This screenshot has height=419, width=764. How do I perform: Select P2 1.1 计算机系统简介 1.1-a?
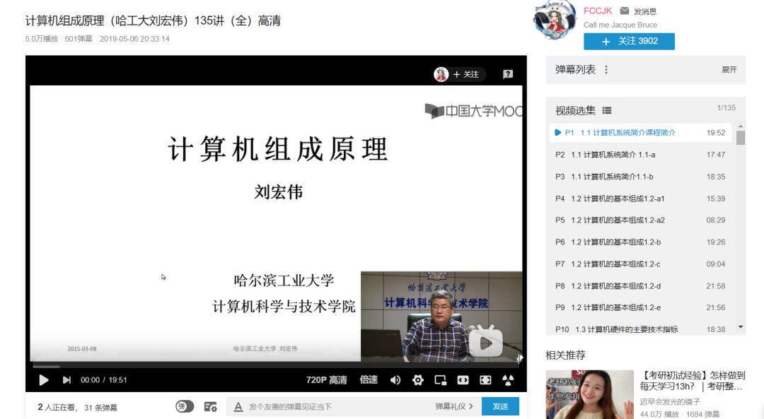[x=640, y=155]
